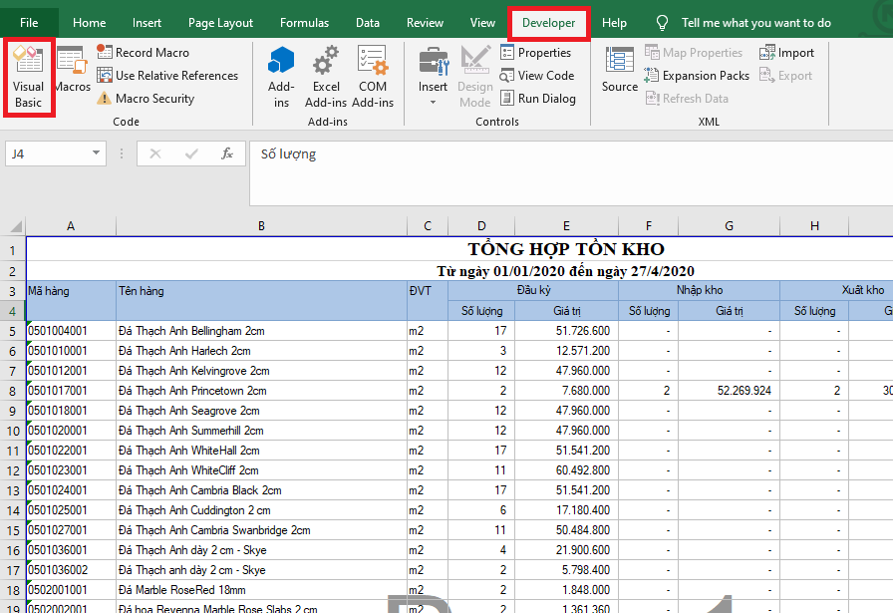The width and height of the screenshot is (893, 613).
Task: Open the Name Box dropdown arrow
Action: pos(97,153)
